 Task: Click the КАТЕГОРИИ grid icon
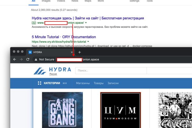pos(39,83)
